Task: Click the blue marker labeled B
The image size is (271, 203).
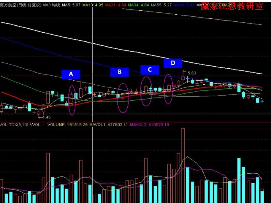Action: pyautogui.click(x=119, y=72)
